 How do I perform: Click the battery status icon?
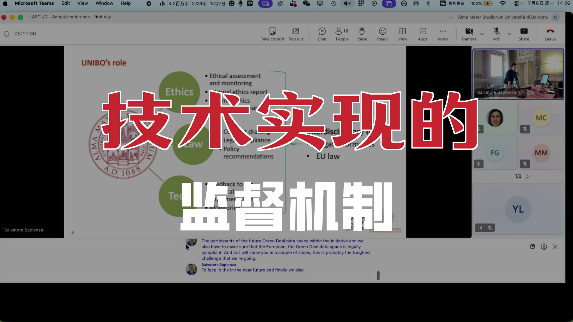click(488, 4)
